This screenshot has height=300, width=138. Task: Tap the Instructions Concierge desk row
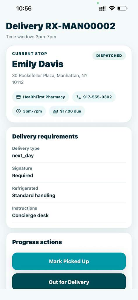pyautogui.click(x=69, y=212)
